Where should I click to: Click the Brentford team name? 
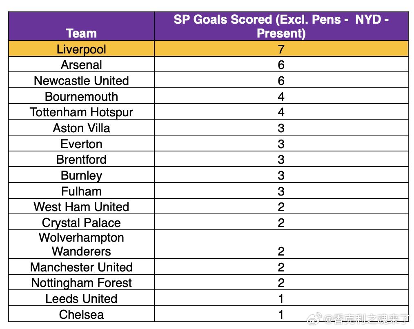click(81, 160)
